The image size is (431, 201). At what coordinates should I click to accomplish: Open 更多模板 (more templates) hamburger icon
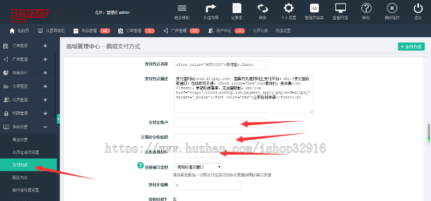(182, 9)
